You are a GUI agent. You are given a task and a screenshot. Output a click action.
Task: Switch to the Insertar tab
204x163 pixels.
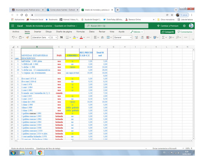tap(38, 32)
